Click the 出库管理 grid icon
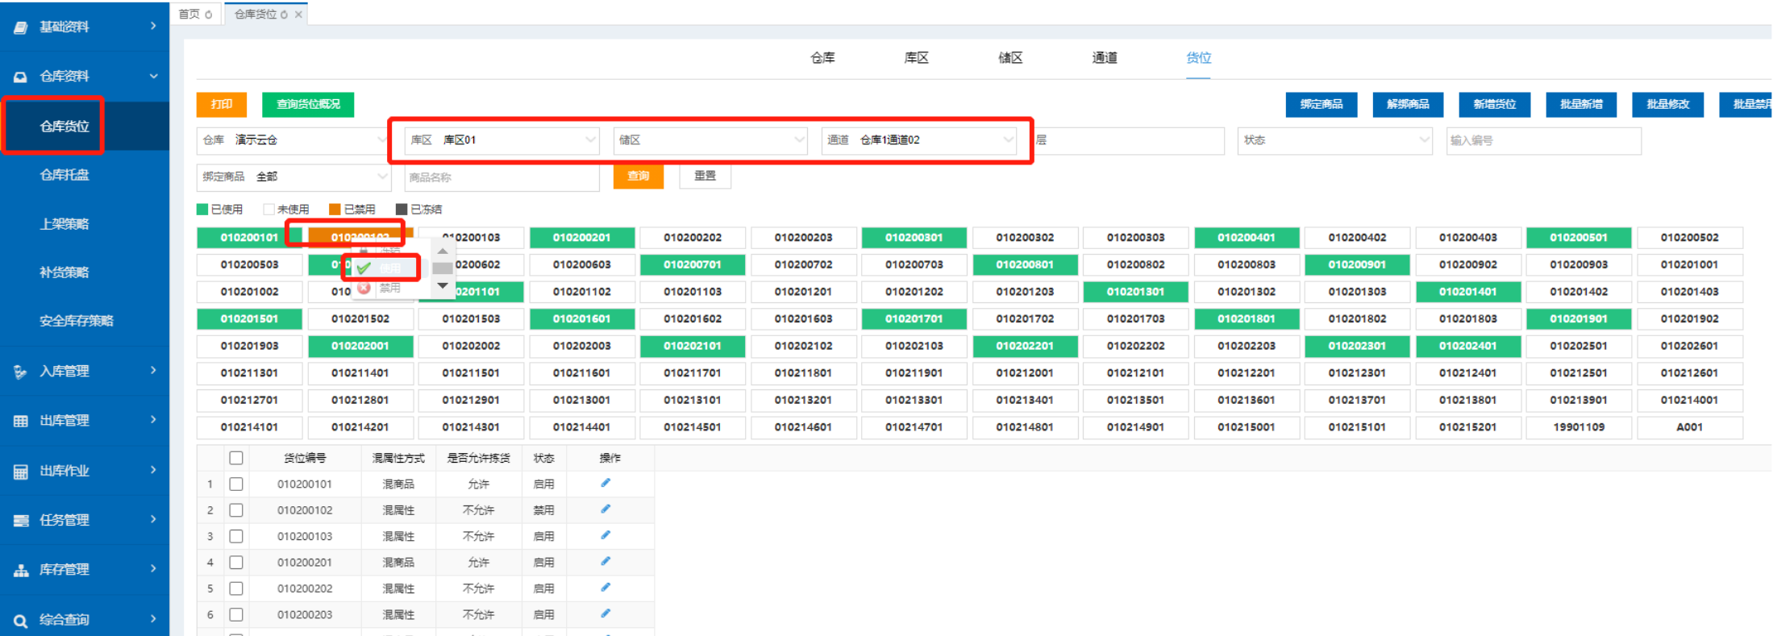The image size is (1773, 636). pos(21,421)
